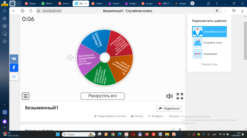
Task: Spin the wheel with Раскрутить его button
Action: coord(103,96)
